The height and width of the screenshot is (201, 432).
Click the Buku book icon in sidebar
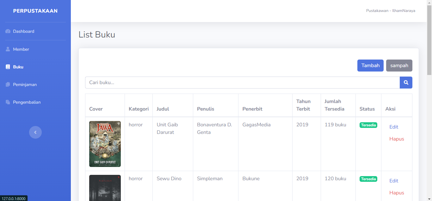point(8,67)
